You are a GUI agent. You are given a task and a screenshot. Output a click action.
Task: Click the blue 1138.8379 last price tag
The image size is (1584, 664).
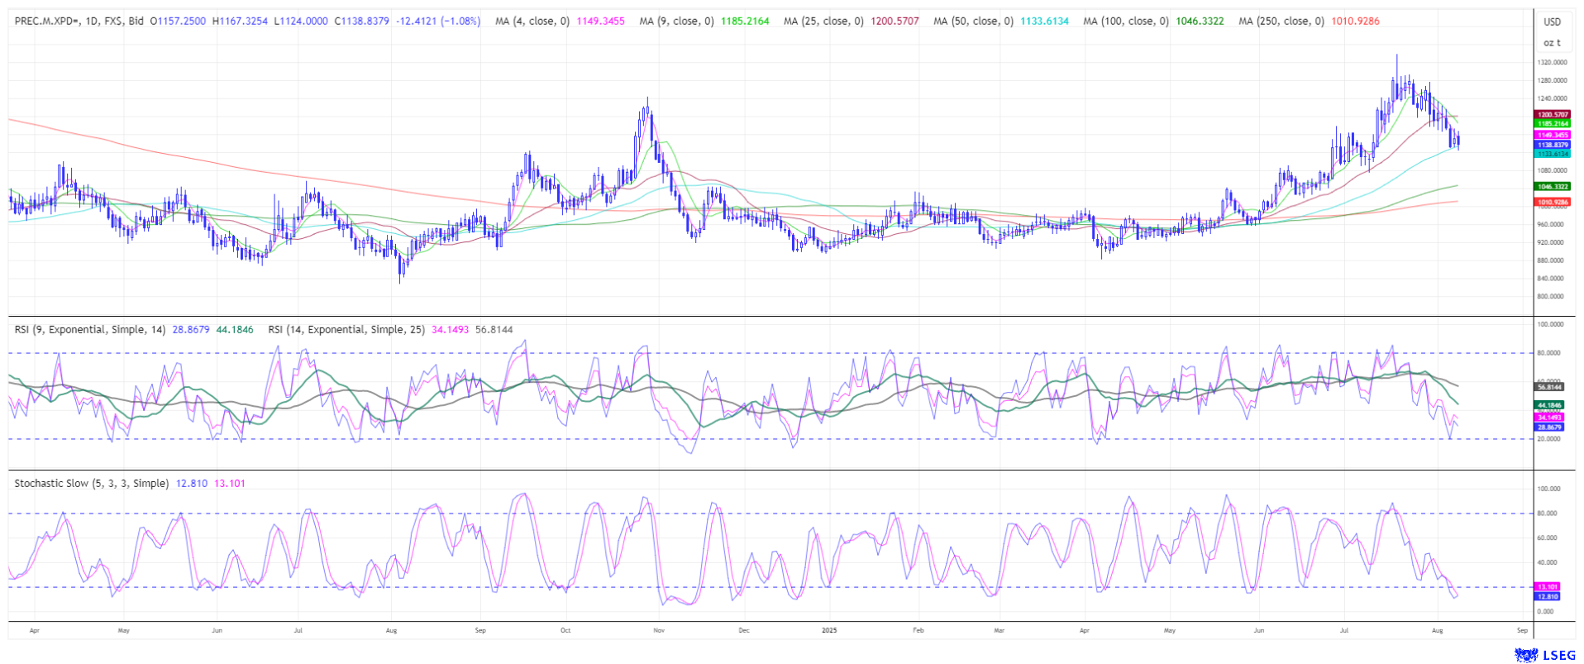tap(1552, 145)
